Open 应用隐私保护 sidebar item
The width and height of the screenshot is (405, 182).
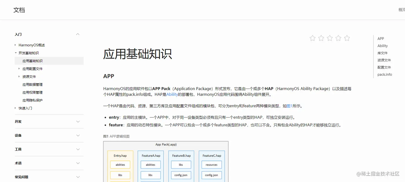click(x=32, y=100)
